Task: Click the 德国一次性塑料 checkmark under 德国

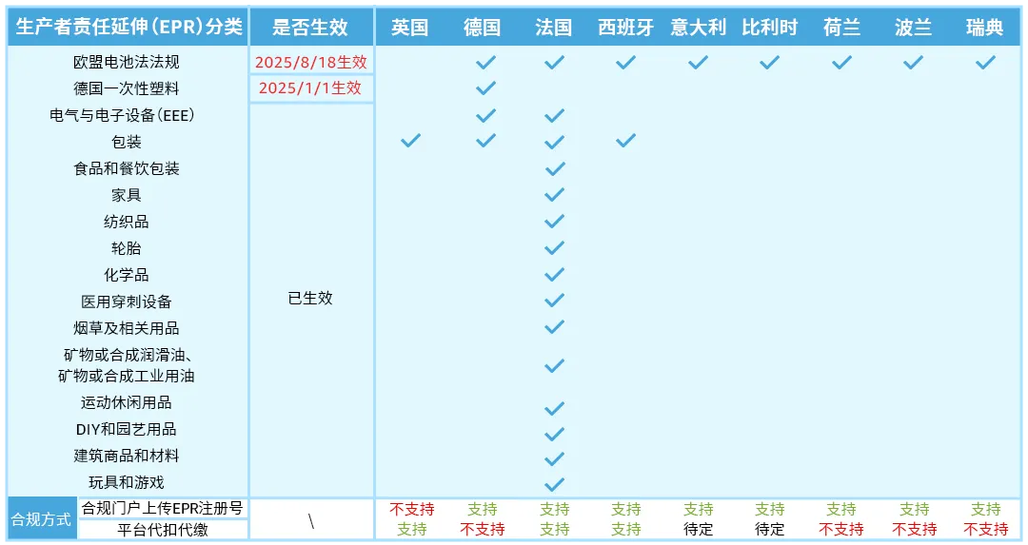Action: (485, 88)
